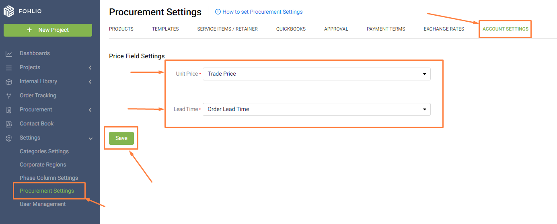Click the green Save button
This screenshot has height=224, width=557.
tap(121, 138)
